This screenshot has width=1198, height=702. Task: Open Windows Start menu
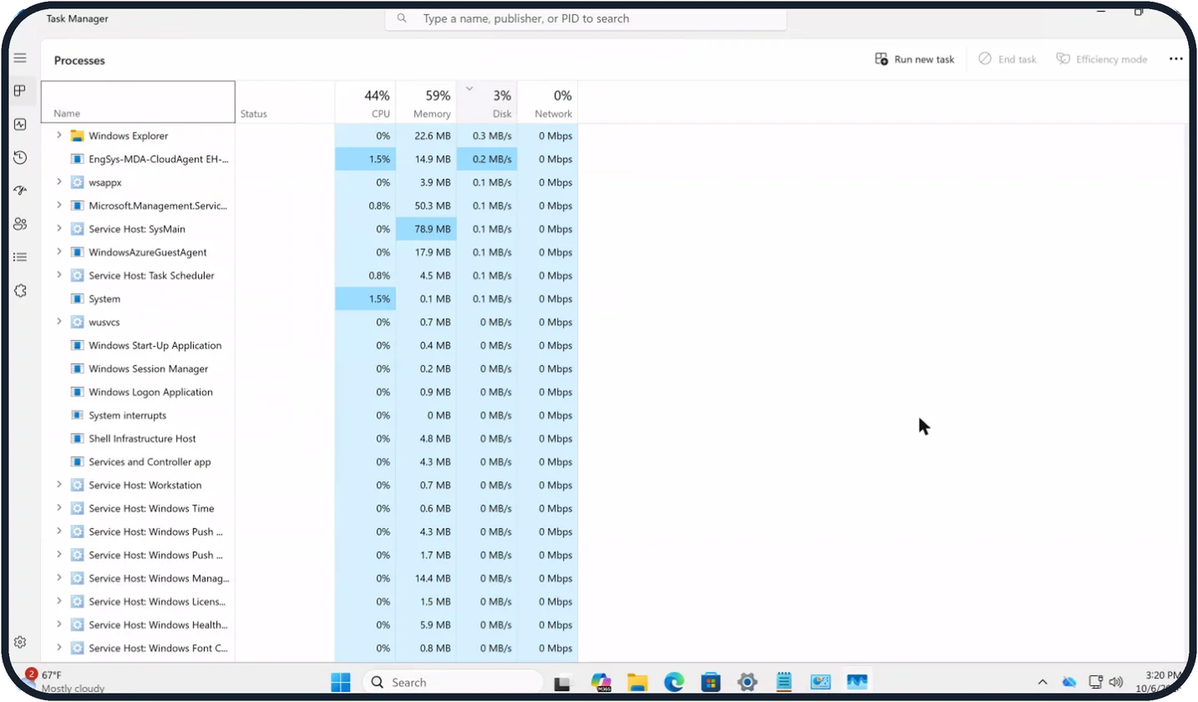tap(341, 682)
